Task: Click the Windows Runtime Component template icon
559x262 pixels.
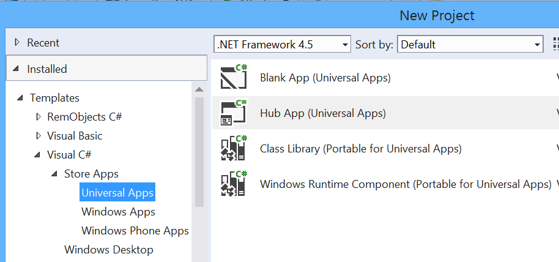Action: click(234, 184)
